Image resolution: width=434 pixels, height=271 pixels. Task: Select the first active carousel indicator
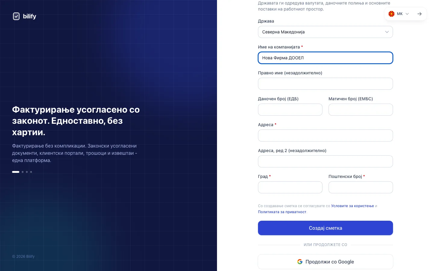click(16, 172)
